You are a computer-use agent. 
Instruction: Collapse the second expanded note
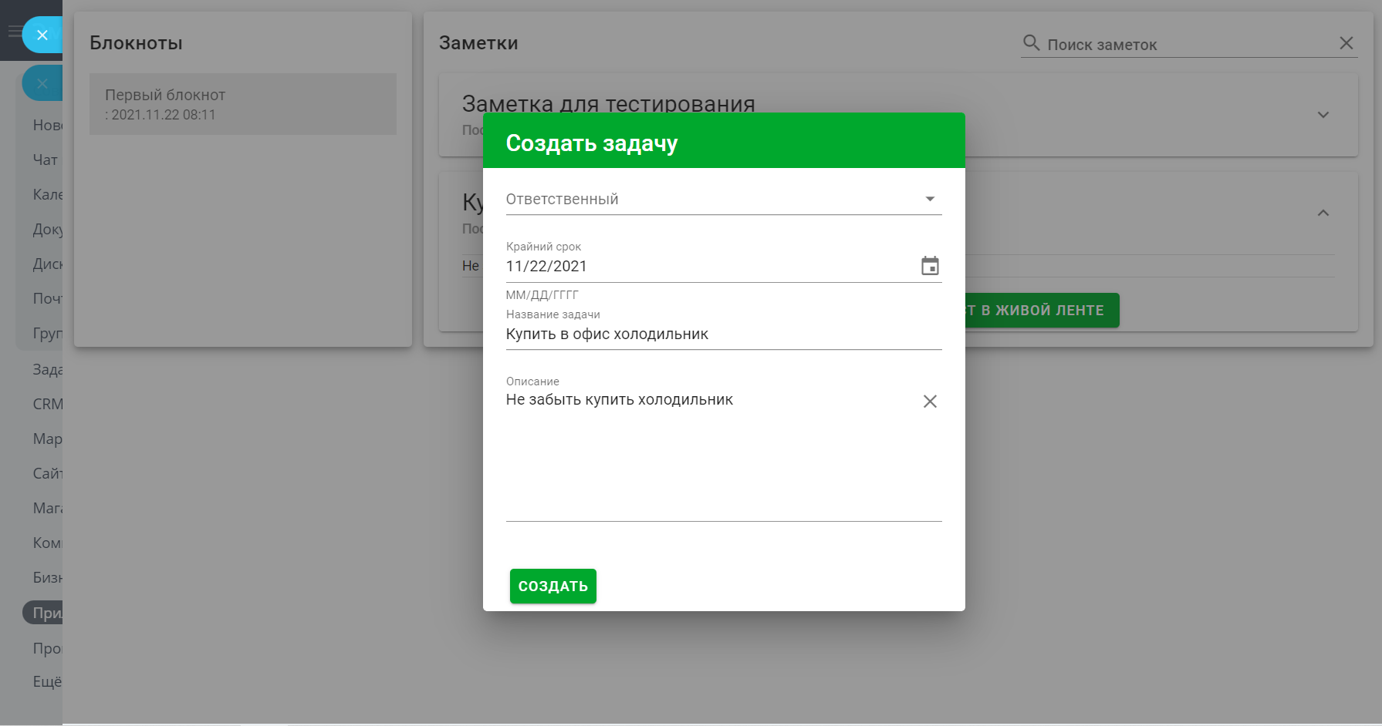click(x=1323, y=213)
